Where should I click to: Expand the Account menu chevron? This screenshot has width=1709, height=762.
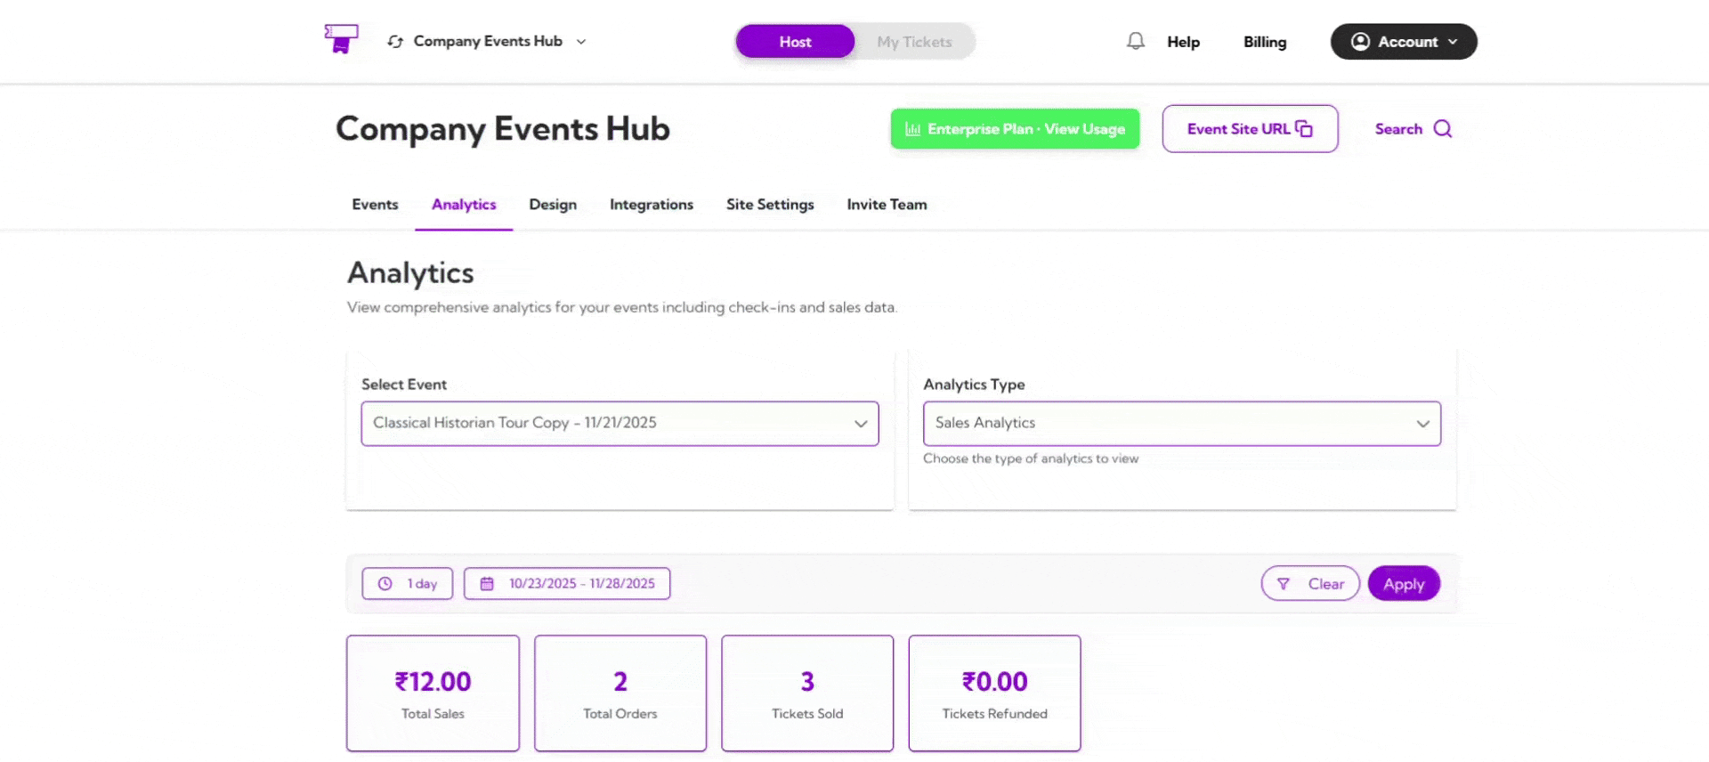tap(1453, 42)
